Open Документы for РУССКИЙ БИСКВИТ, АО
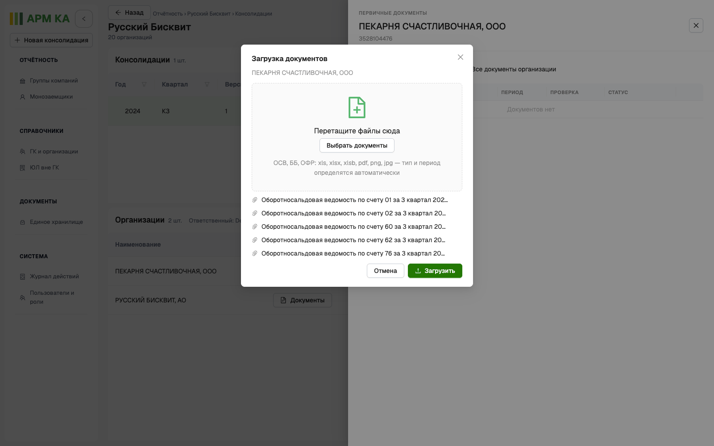This screenshot has width=714, height=446. click(303, 300)
